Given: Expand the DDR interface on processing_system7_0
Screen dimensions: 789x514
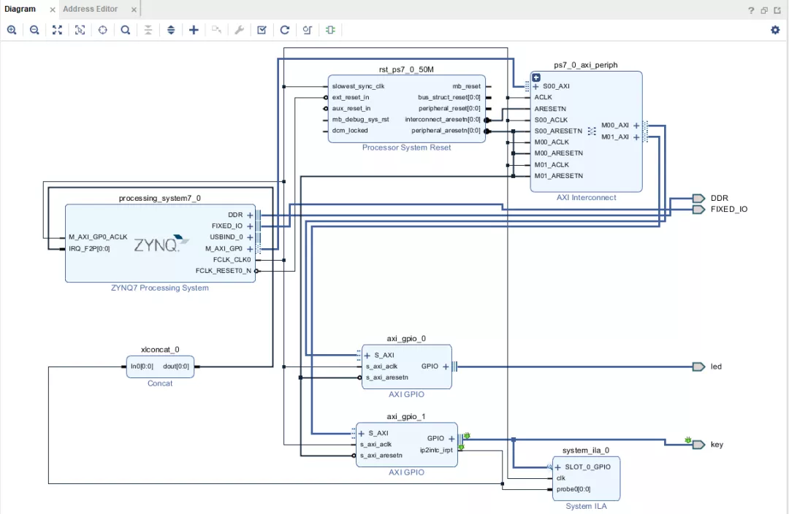Looking at the screenshot, I should click(250, 215).
